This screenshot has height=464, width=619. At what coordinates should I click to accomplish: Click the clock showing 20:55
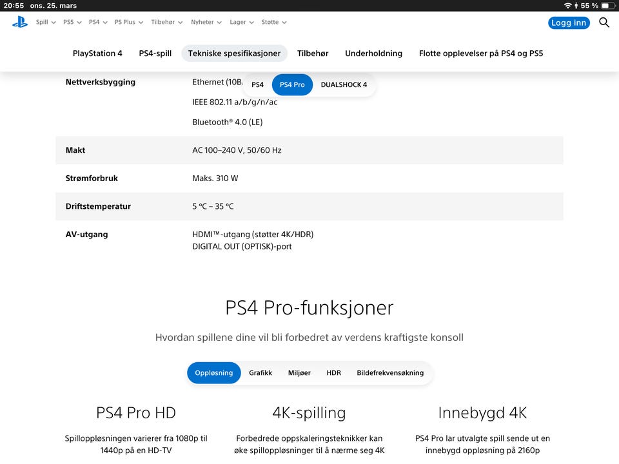pyautogui.click(x=14, y=6)
